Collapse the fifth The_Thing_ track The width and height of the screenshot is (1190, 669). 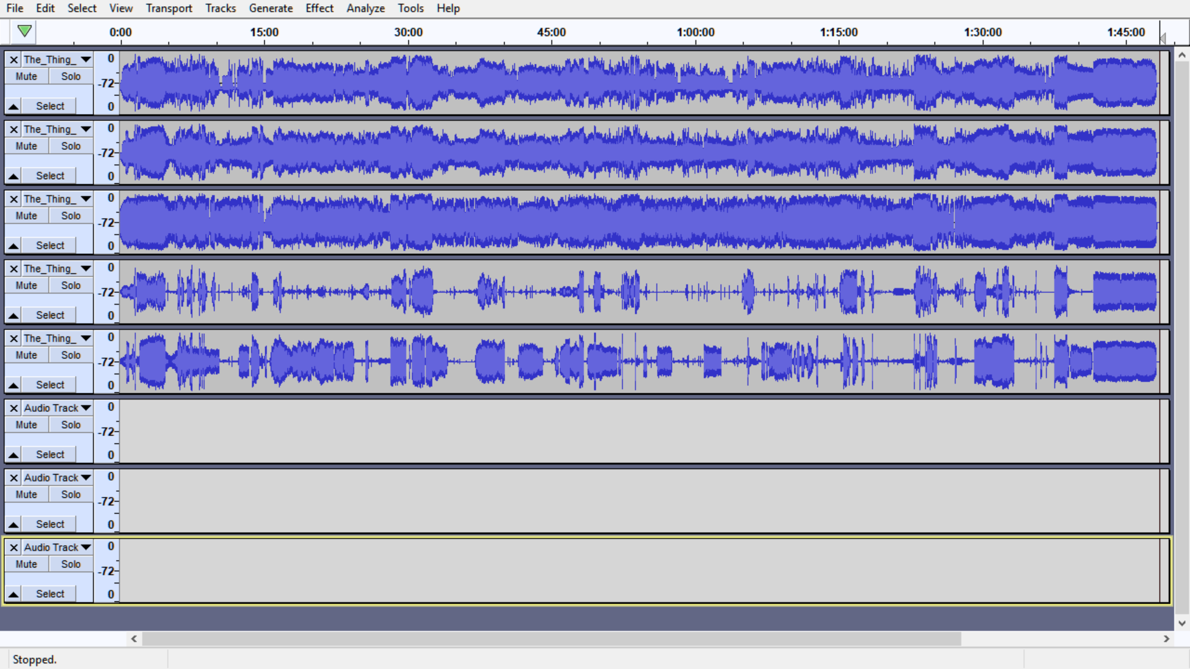(13, 385)
